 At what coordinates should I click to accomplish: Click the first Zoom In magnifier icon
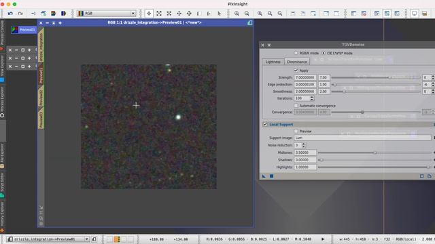(237, 14)
